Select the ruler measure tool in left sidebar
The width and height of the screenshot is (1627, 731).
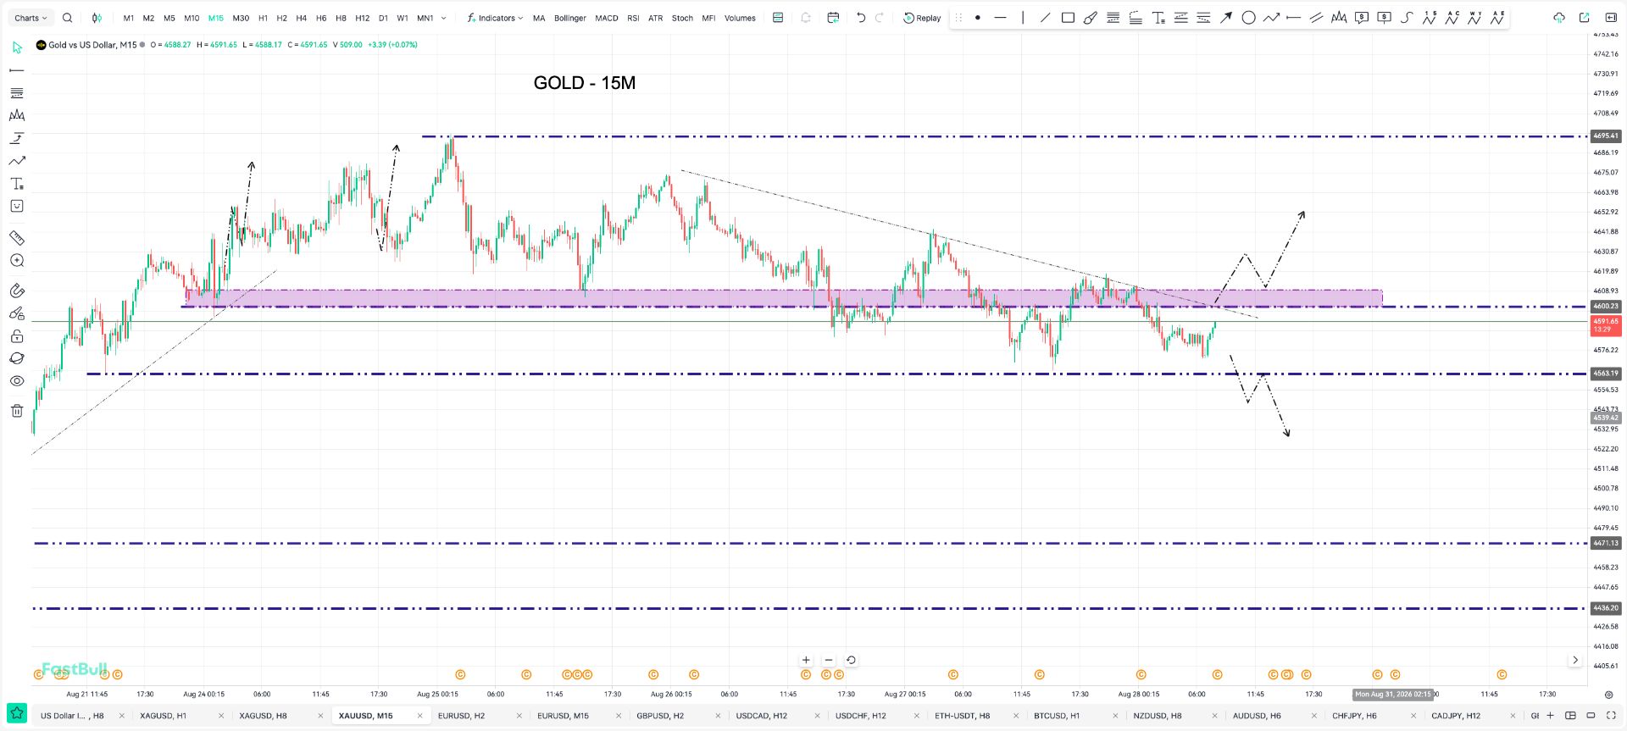17,238
